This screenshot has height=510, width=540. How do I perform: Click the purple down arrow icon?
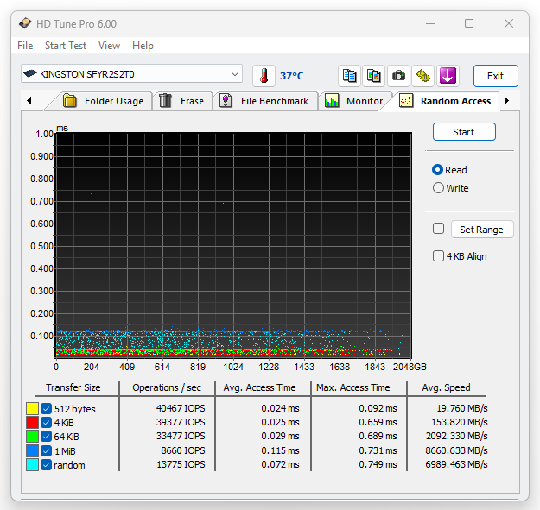(447, 76)
